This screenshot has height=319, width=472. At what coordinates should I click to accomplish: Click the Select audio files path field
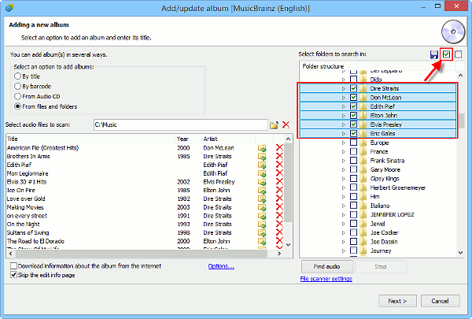click(180, 124)
